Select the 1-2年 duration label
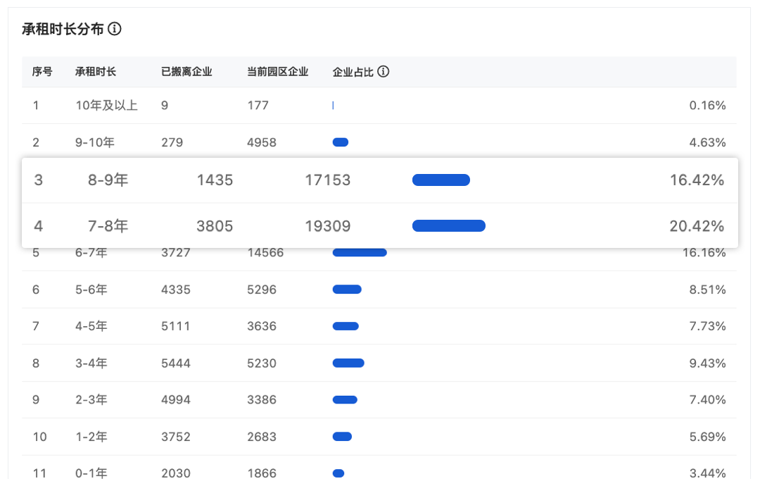760x486 pixels. [91, 437]
